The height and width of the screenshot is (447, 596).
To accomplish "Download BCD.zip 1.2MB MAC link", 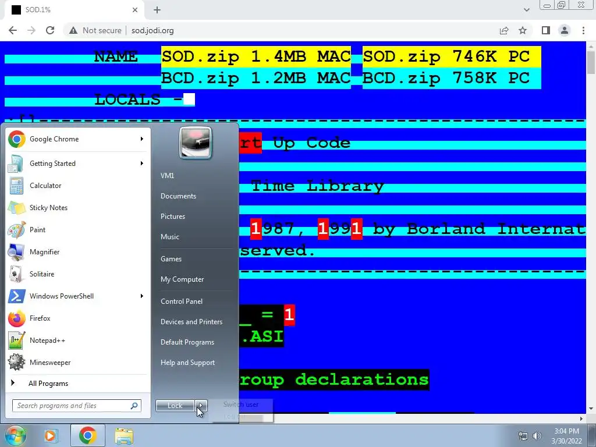I will [x=256, y=79].
